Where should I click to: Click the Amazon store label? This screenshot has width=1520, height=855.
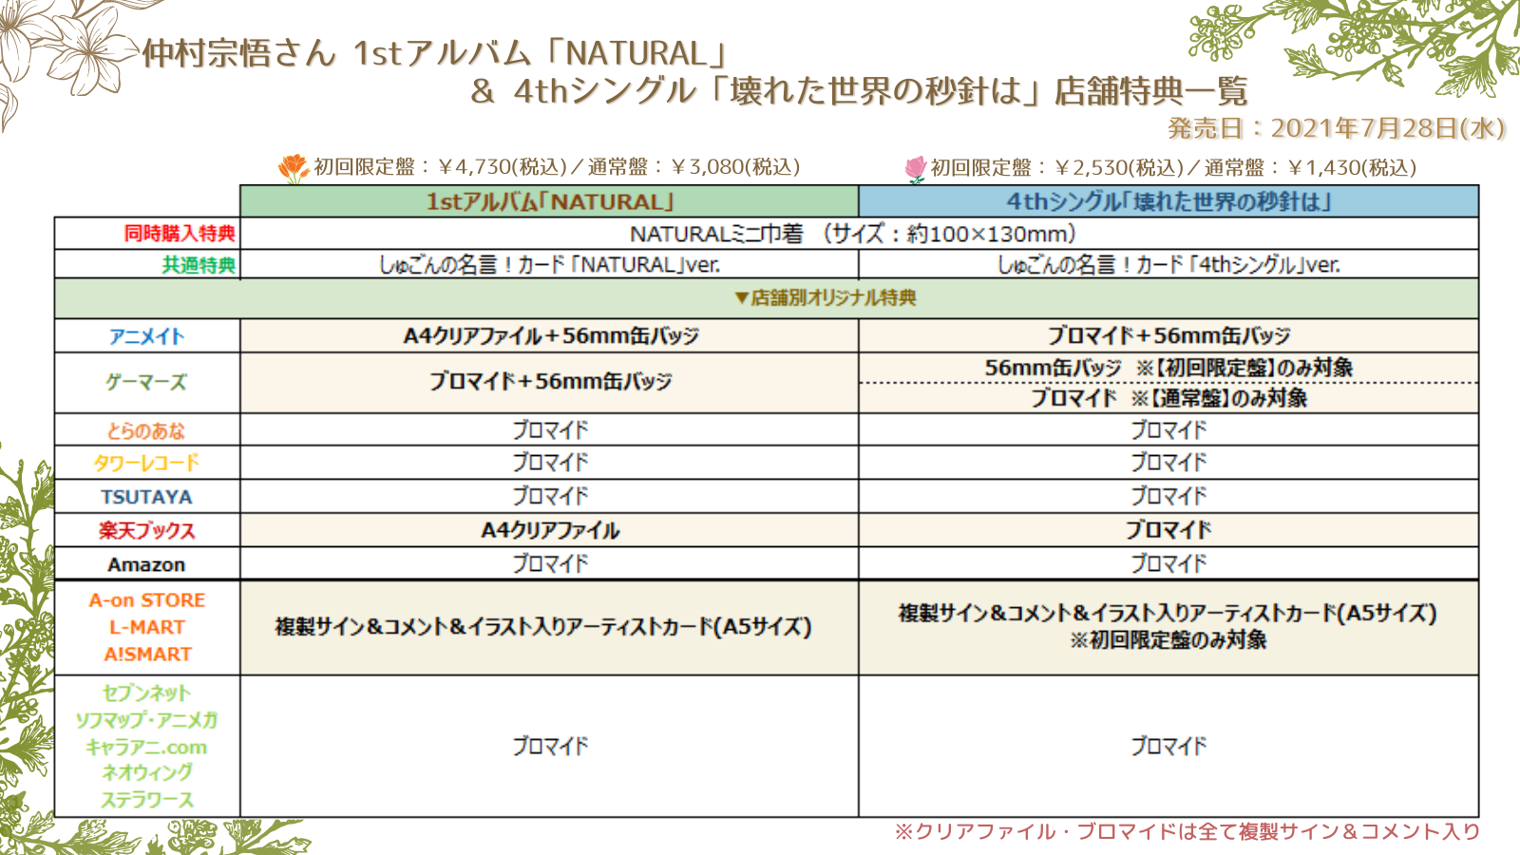click(x=146, y=565)
